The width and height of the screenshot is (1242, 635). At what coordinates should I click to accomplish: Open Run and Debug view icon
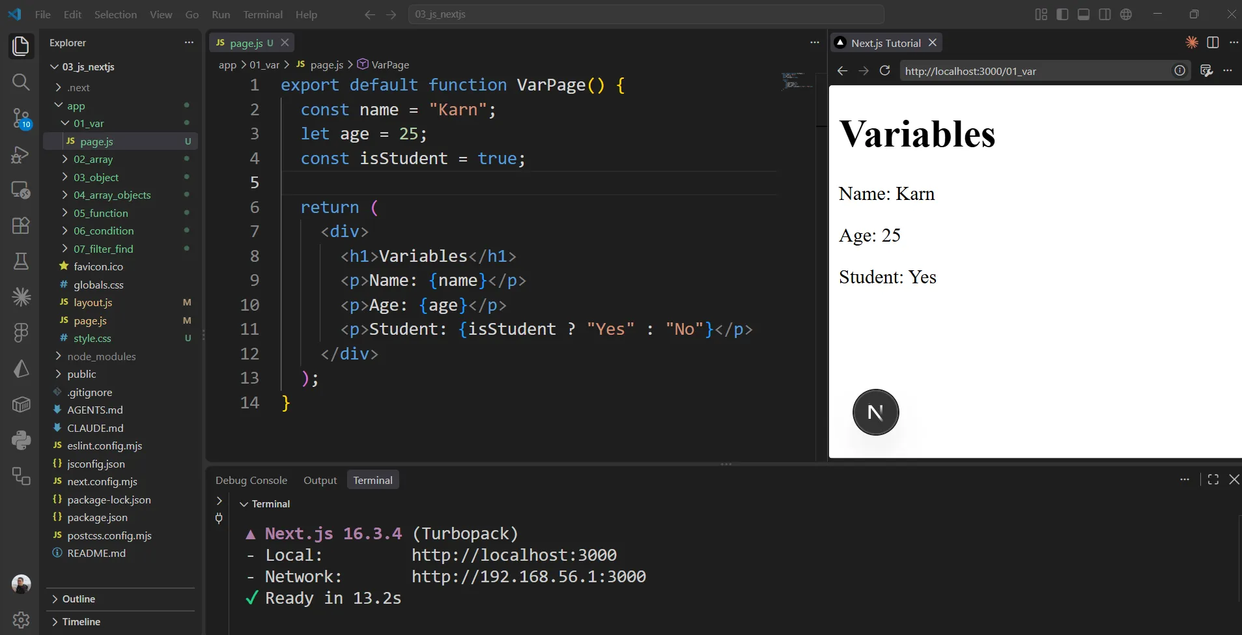[21, 154]
